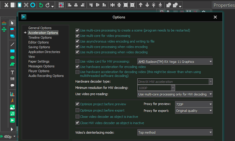The width and height of the screenshot is (235, 141).
Task: Open the 480p preview quality selector
Action: click(x=9, y=136)
